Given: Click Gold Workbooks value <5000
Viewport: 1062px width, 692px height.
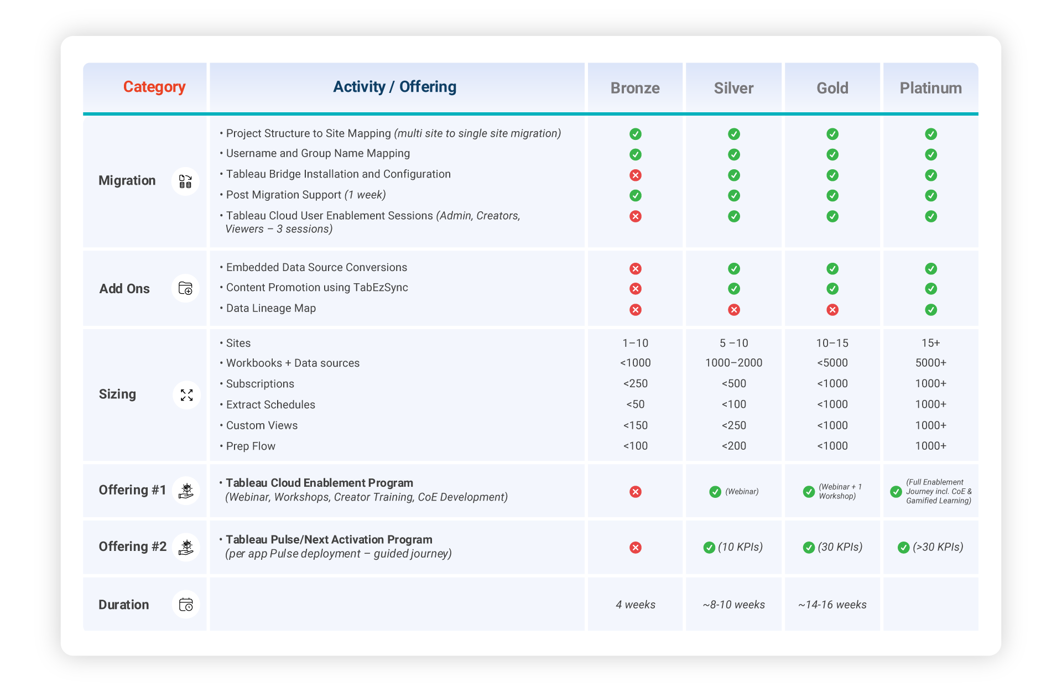Looking at the screenshot, I should point(832,363).
